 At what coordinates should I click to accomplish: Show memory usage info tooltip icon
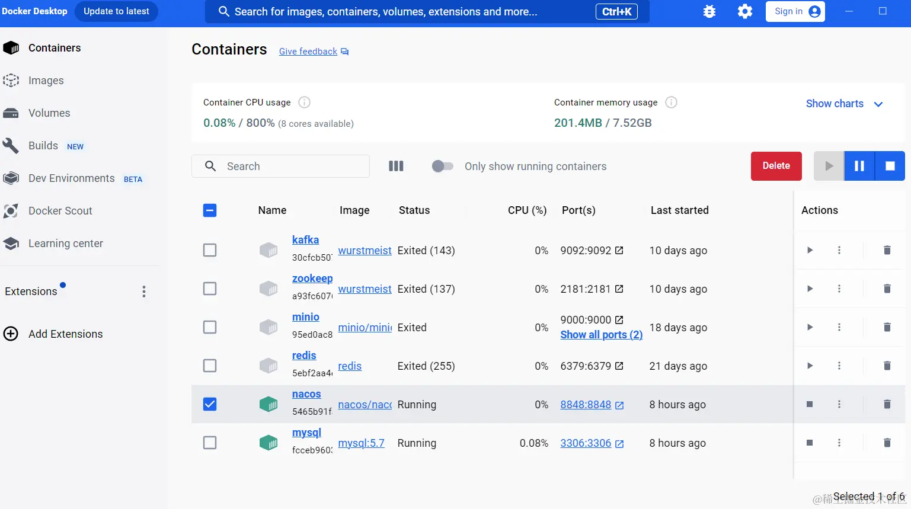click(x=671, y=103)
